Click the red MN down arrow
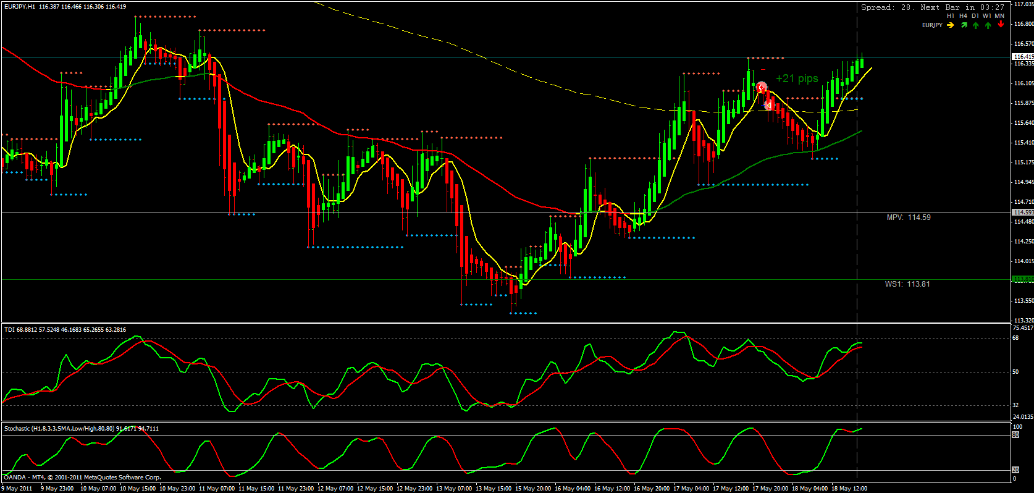The width and height of the screenshot is (1034, 493). 1001,25
